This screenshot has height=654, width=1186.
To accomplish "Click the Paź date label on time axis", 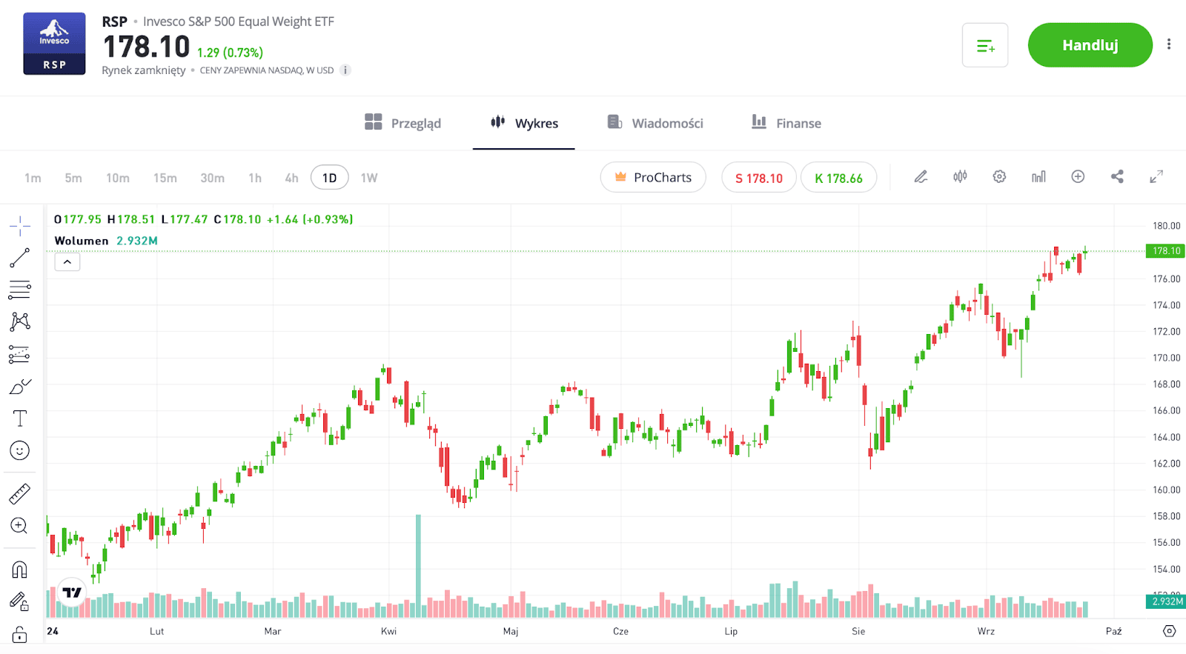I will click(1113, 631).
